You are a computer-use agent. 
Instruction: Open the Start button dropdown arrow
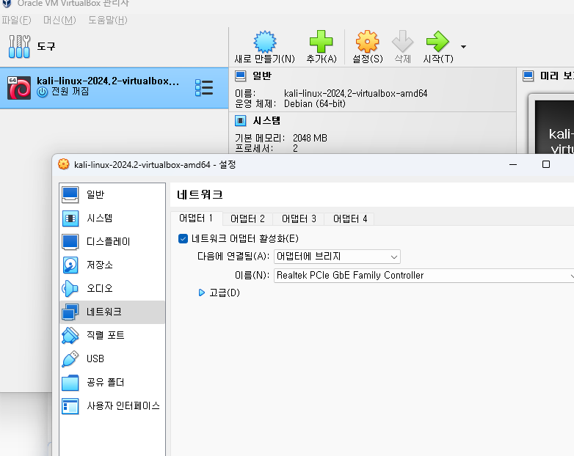[463, 47]
